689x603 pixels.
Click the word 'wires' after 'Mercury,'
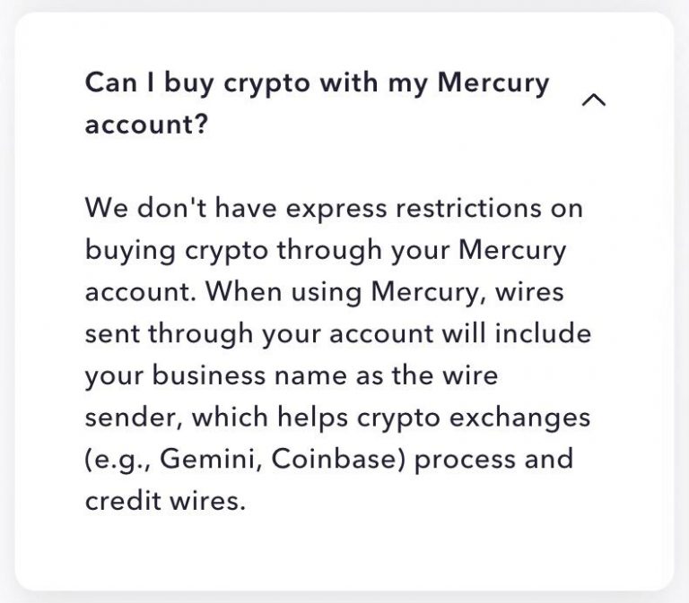click(x=529, y=292)
